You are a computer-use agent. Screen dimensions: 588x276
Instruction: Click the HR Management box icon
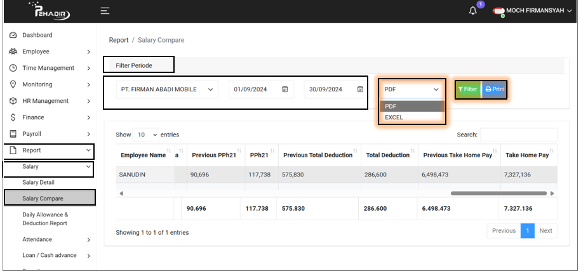pyautogui.click(x=13, y=101)
